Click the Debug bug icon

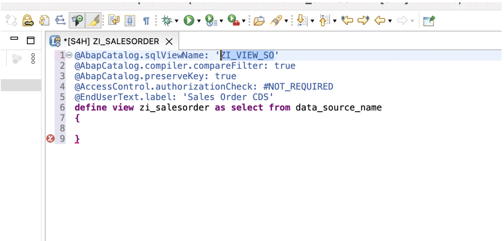click(x=167, y=20)
